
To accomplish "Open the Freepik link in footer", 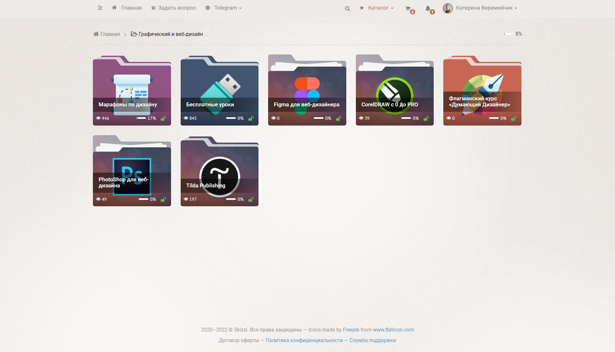I will [351, 330].
